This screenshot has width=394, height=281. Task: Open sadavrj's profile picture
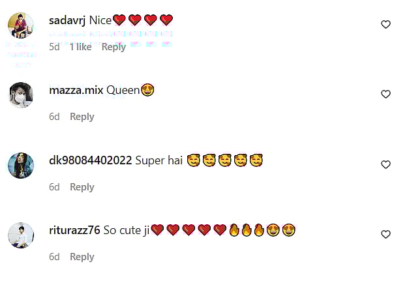tap(21, 25)
